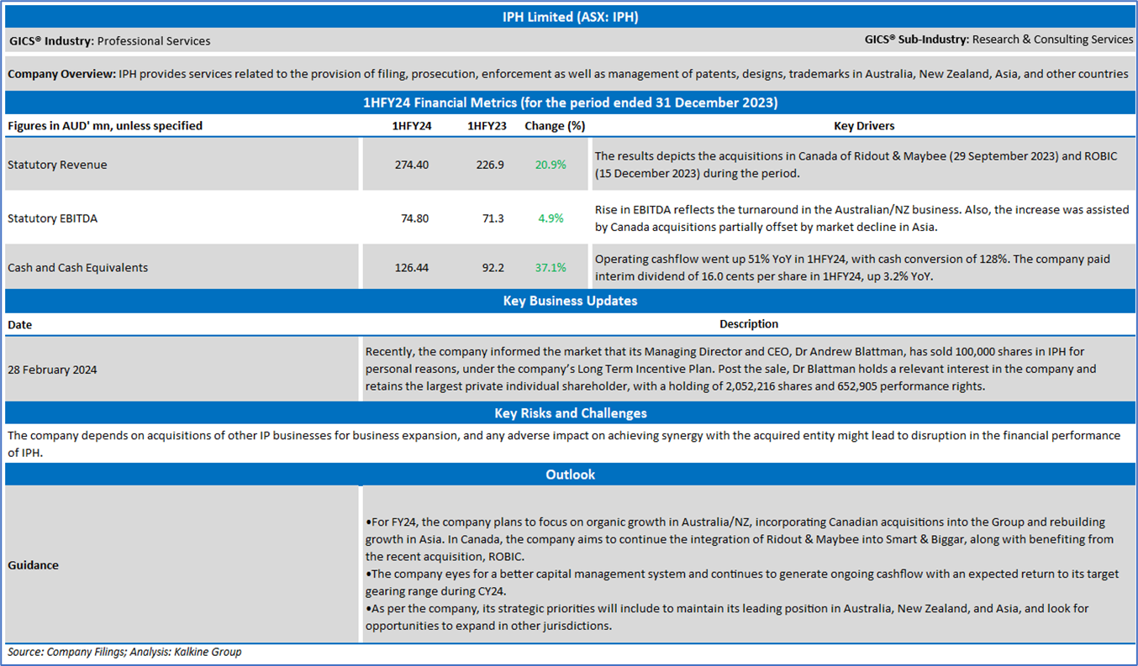
Task: Click the cash value 126.44
Action: coord(412,267)
